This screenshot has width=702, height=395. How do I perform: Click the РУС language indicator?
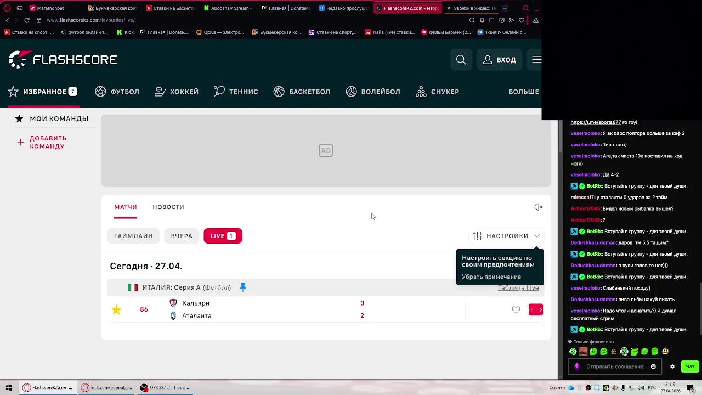(652, 388)
